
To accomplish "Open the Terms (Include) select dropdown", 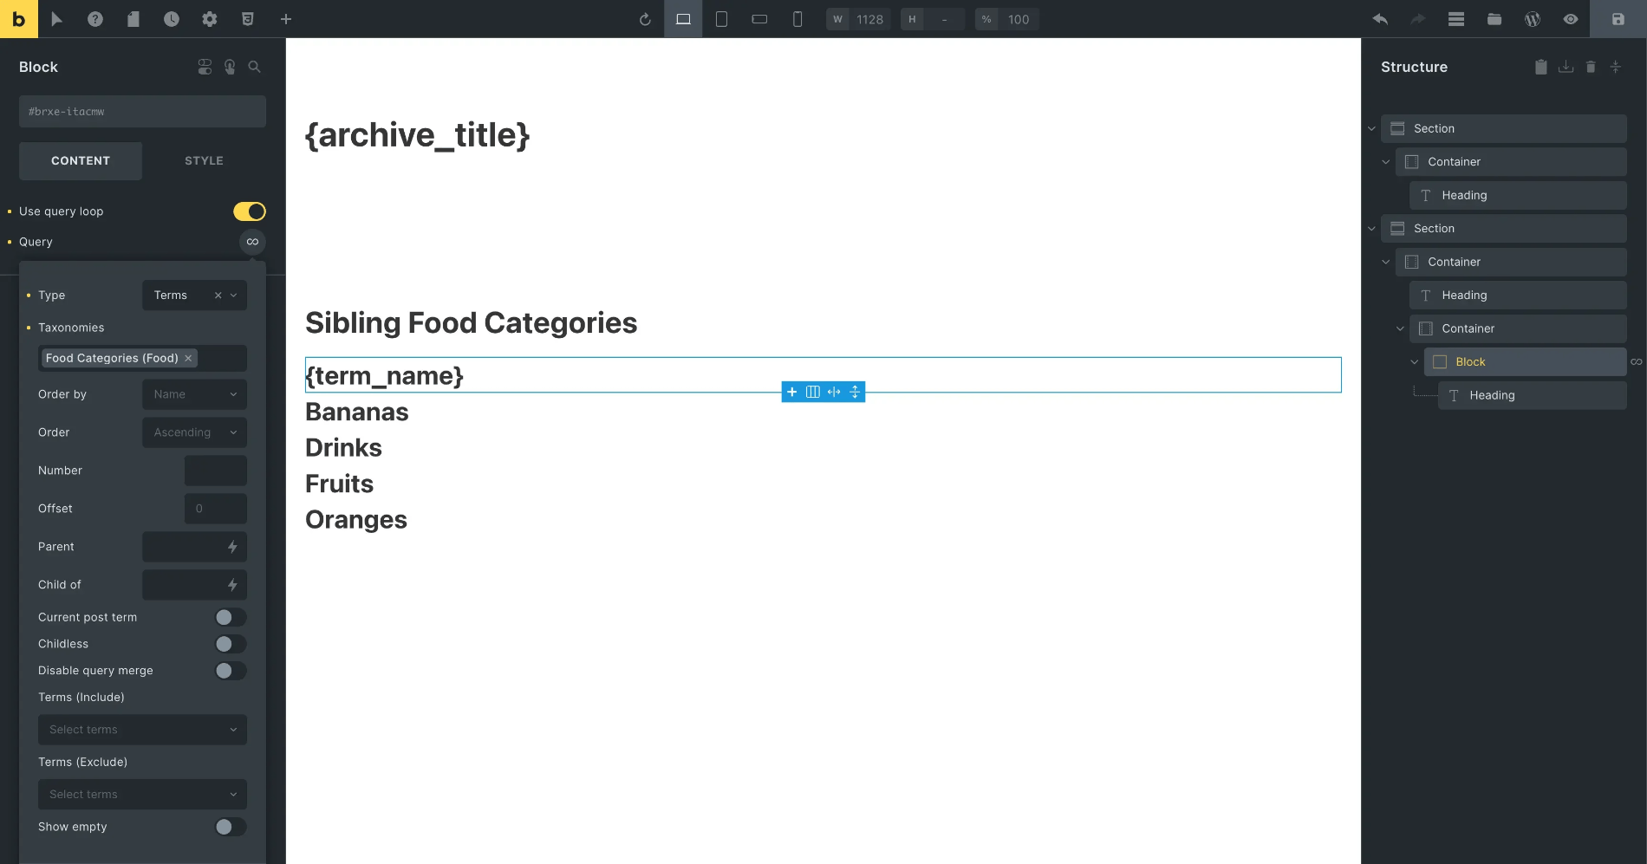I will [x=142, y=730].
